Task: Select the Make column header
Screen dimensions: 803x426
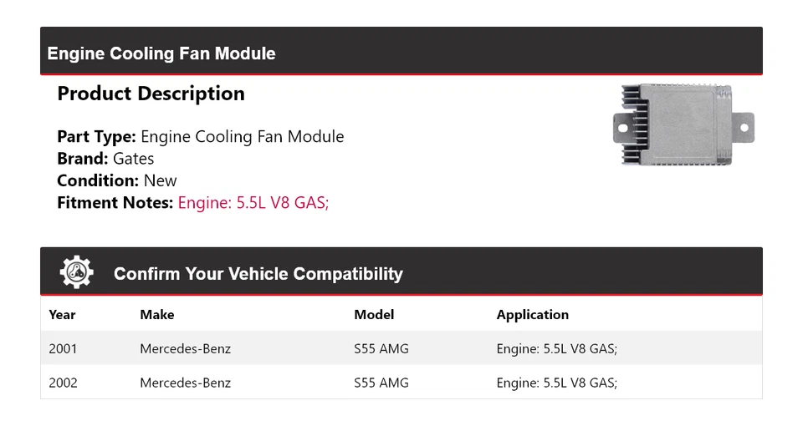Action: tap(157, 315)
